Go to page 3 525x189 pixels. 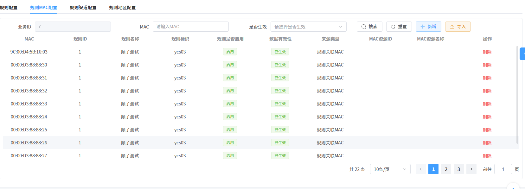click(459, 169)
